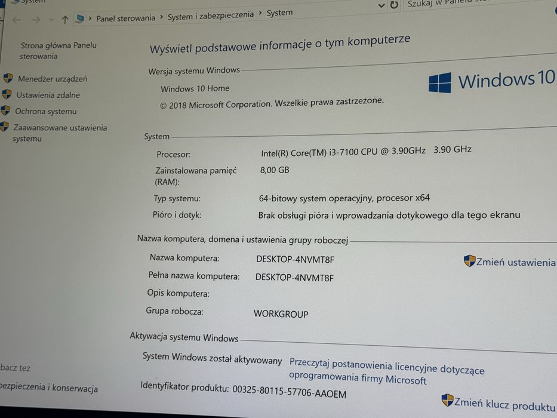This screenshot has width=557, height=418.
Task: Click the shield icon beside Ustawienia zdalne
Action: [x=7, y=94]
